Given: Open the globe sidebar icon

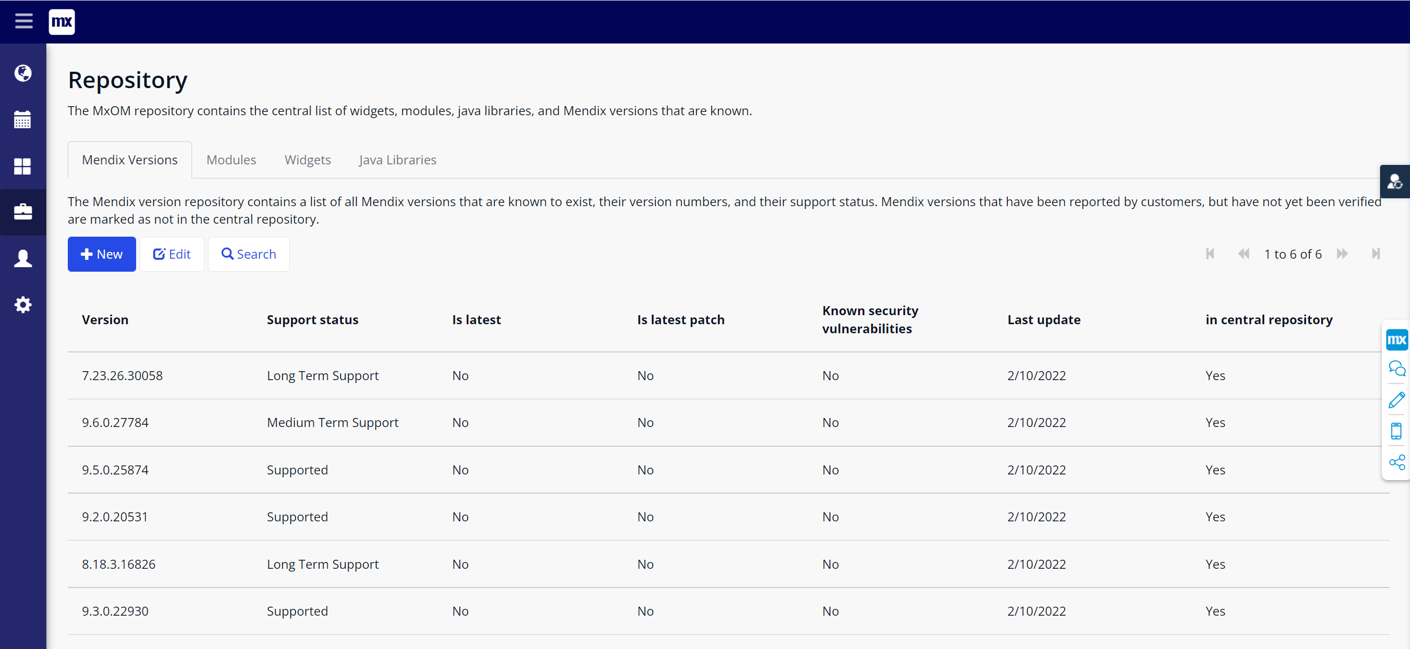Looking at the screenshot, I should pyautogui.click(x=23, y=73).
